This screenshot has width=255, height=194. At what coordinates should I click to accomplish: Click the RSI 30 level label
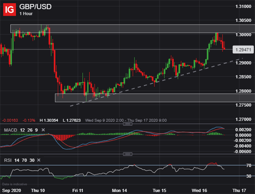(249, 176)
